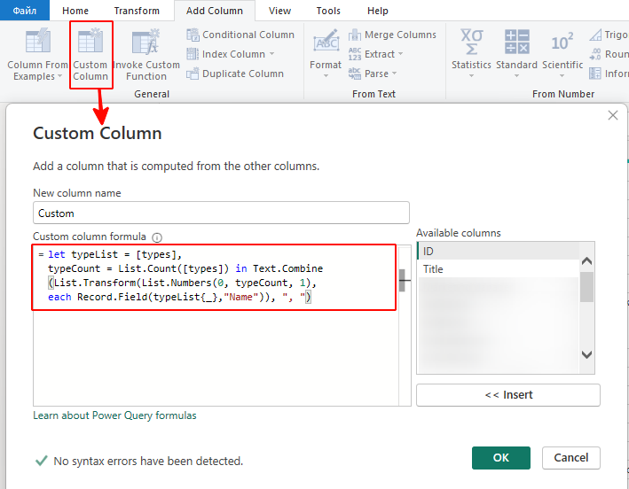Open the Parse dropdown
This screenshot has height=489, width=629.
[x=394, y=74]
